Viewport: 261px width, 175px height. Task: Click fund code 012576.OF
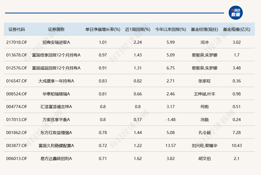tap(17, 68)
